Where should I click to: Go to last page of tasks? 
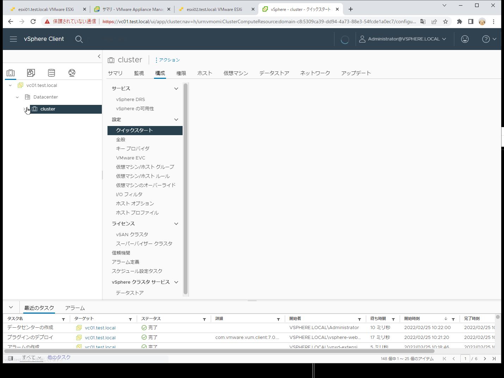click(x=494, y=359)
